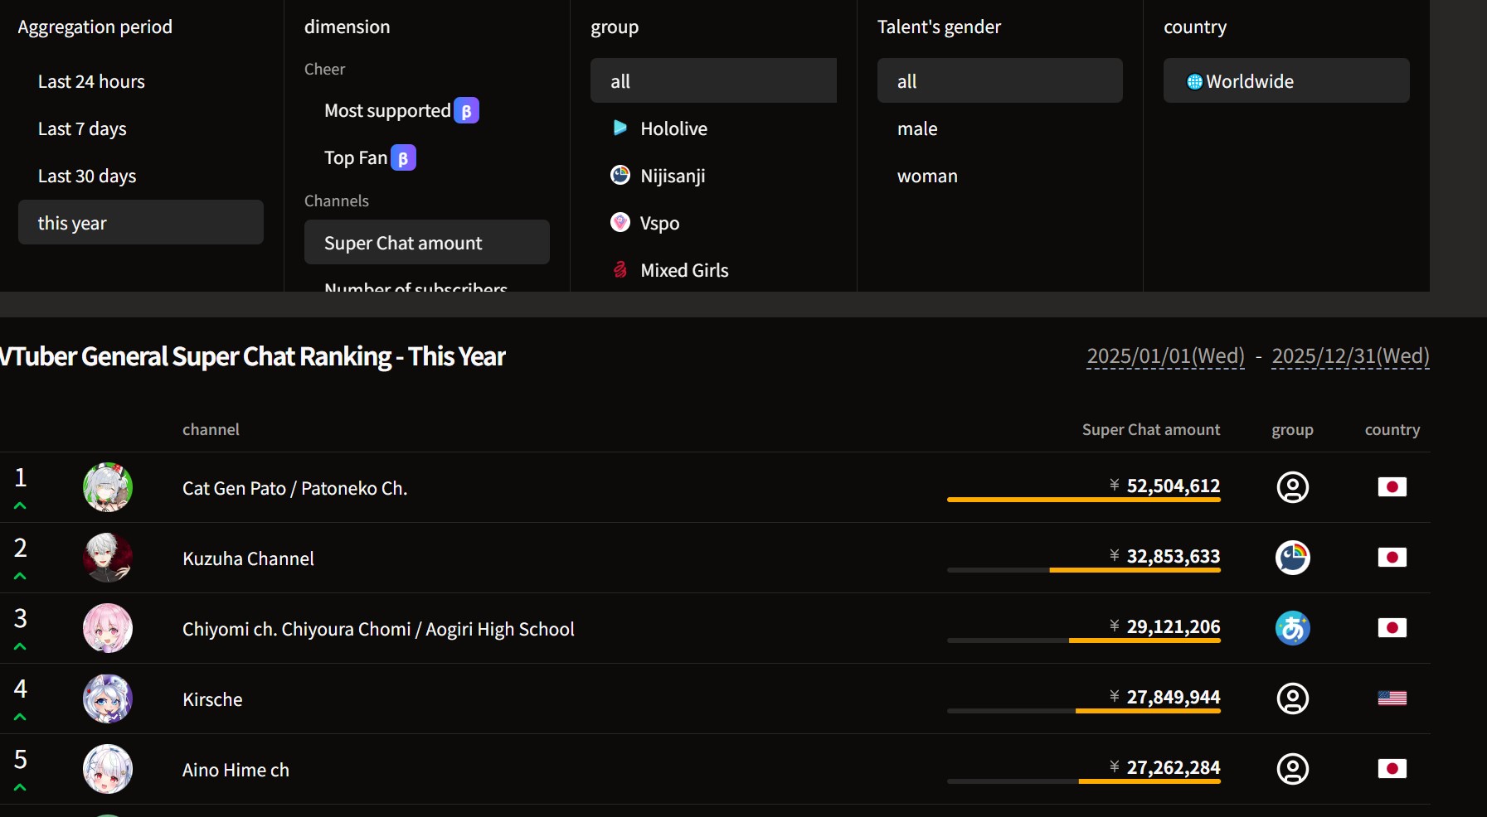Click the beta badge beside Most supported
Screen dimensions: 1487x817
click(466, 110)
